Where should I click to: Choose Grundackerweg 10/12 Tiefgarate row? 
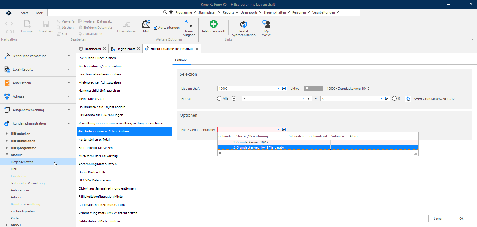coord(318,147)
